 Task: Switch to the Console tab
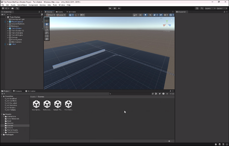point(18,91)
